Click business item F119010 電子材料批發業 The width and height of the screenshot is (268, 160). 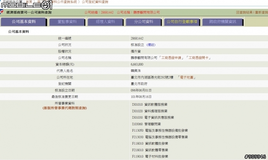coord(150,156)
